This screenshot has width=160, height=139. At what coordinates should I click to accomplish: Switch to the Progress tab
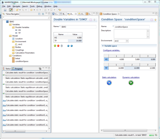[17, 69]
